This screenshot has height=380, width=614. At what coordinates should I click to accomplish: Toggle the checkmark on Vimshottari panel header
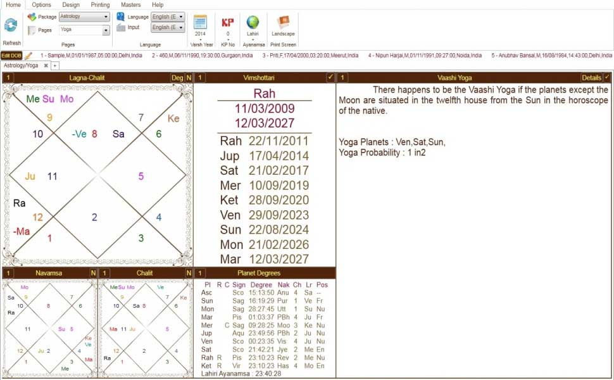tap(330, 77)
